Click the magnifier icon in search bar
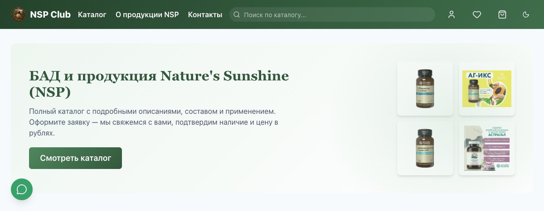This screenshot has height=211, width=544. (237, 15)
